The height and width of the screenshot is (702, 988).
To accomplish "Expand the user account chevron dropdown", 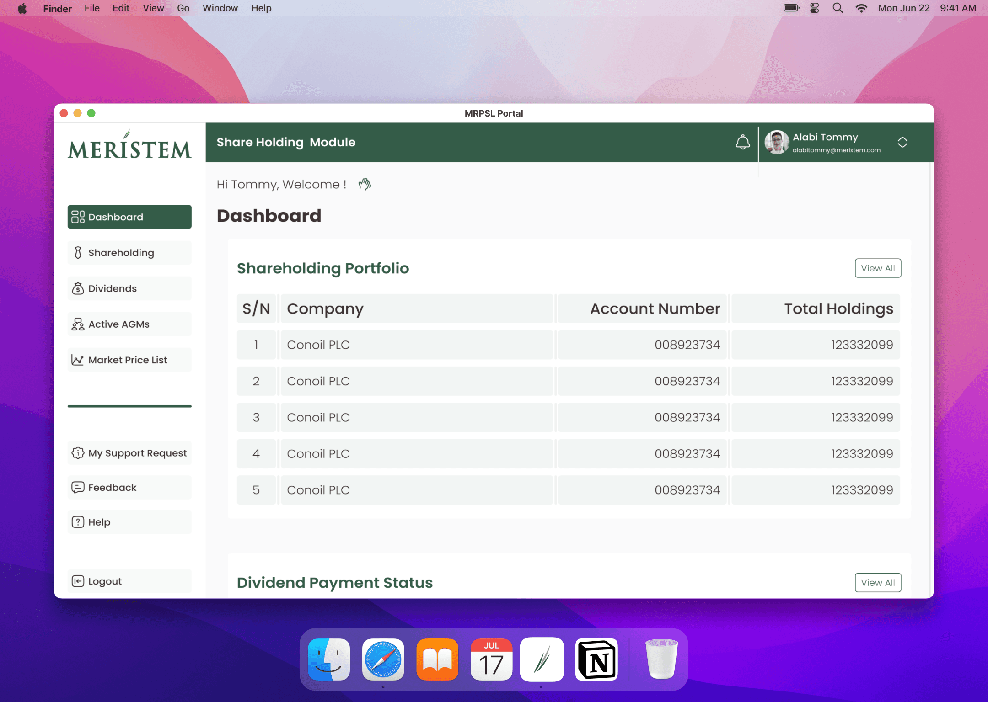I will pos(902,143).
